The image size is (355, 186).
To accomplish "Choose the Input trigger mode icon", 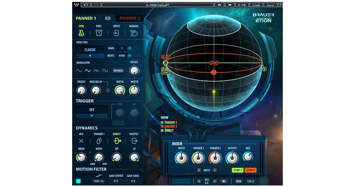I will click(116, 33).
